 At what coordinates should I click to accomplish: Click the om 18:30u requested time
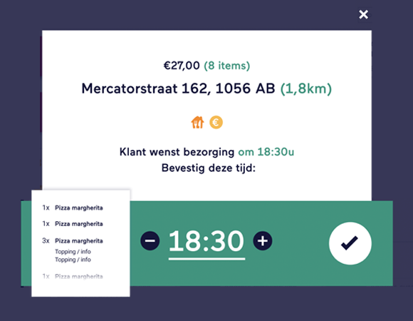[x=266, y=152]
